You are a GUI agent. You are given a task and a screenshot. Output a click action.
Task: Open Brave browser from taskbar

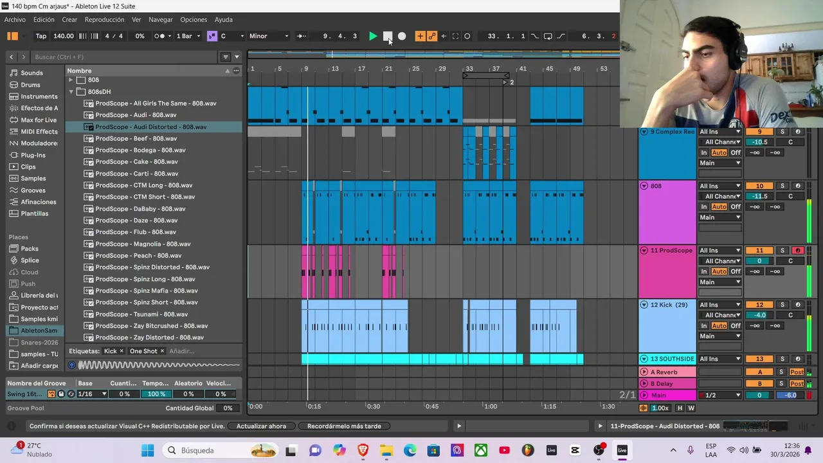363,450
